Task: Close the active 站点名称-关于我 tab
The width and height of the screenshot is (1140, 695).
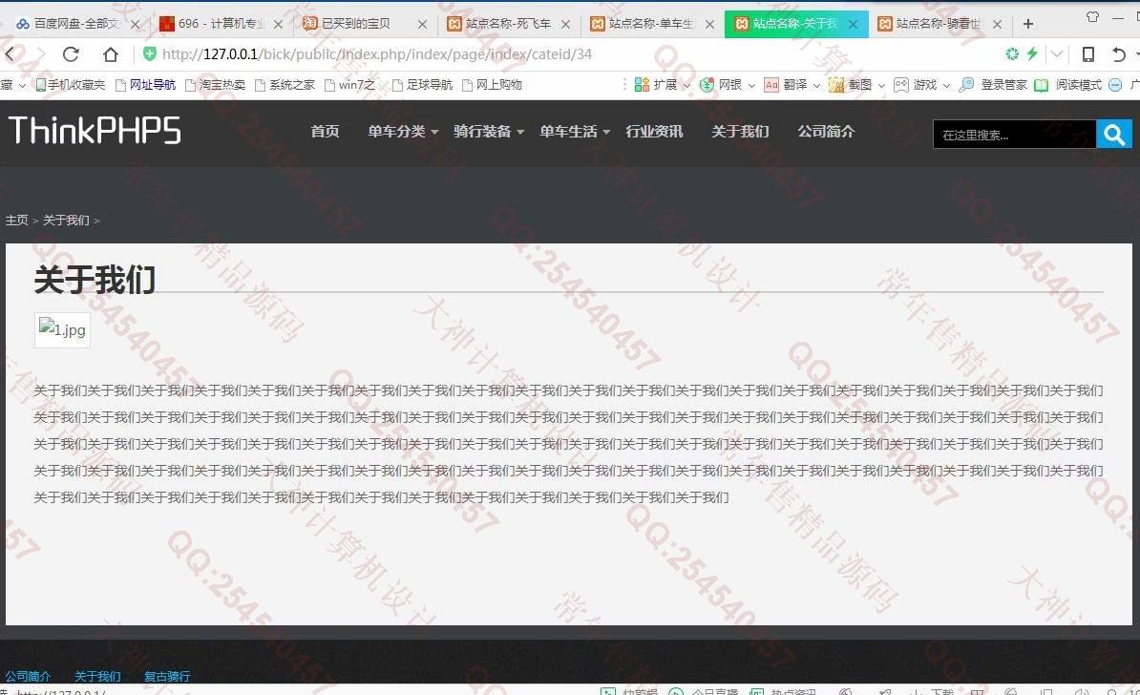Action: pyautogui.click(x=853, y=24)
